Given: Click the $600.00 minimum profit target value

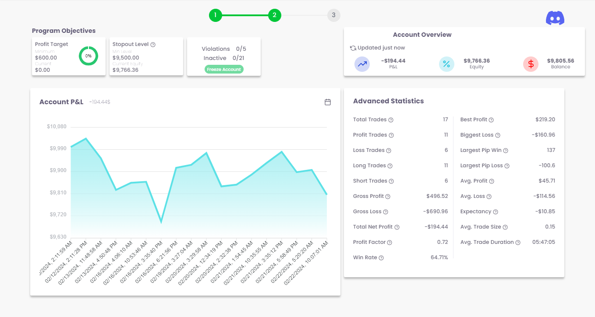Looking at the screenshot, I should click(x=46, y=57).
